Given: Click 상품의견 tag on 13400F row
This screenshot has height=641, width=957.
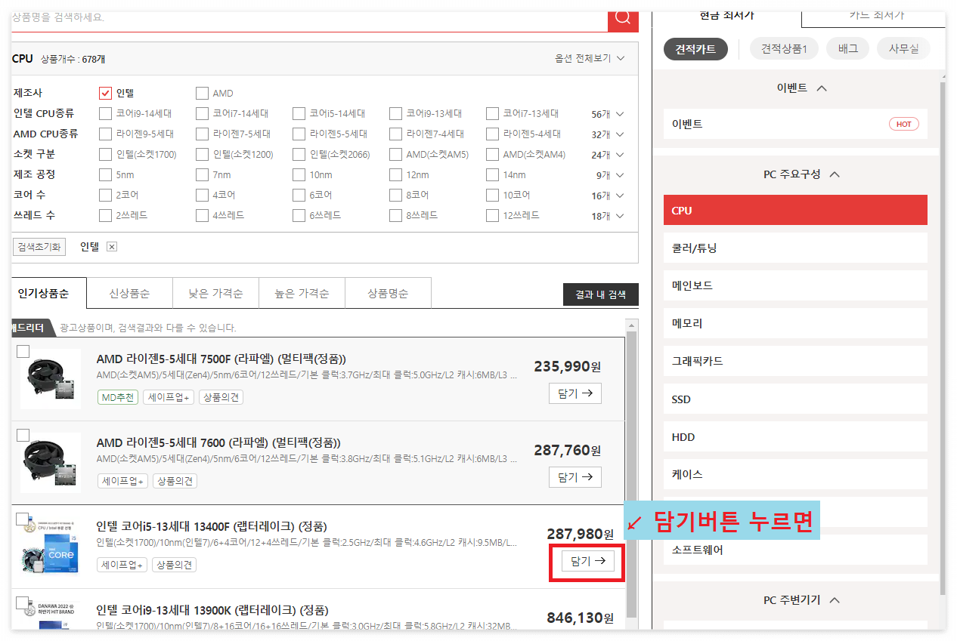Looking at the screenshot, I should click(174, 565).
